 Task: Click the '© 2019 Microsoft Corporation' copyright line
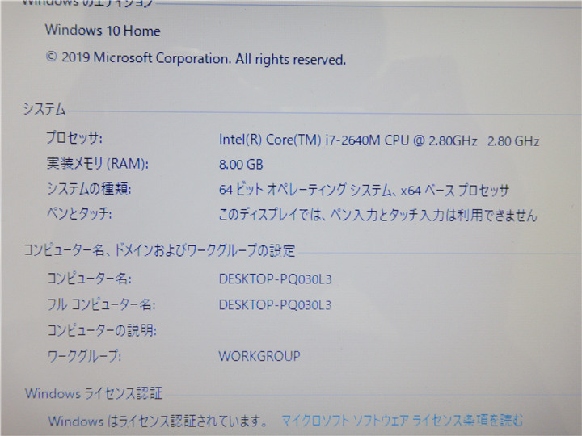[x=196, y=58]
